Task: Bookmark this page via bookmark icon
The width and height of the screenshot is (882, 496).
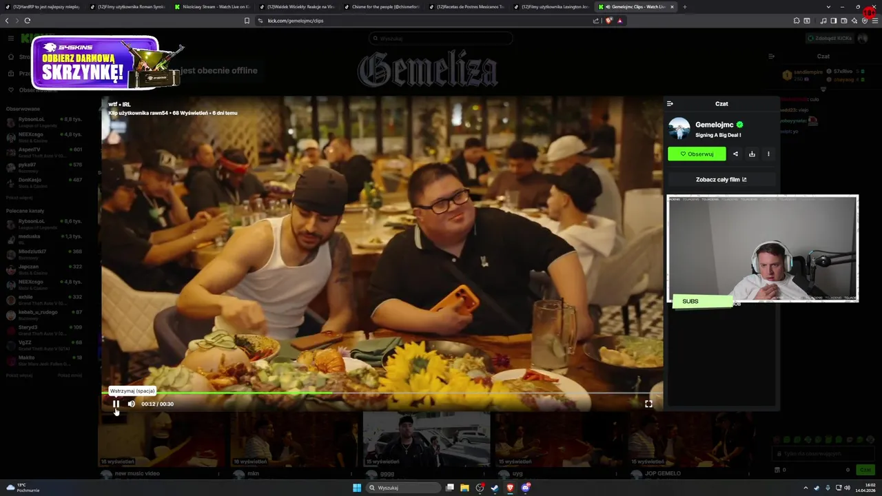Action: (x=247, y=21)
